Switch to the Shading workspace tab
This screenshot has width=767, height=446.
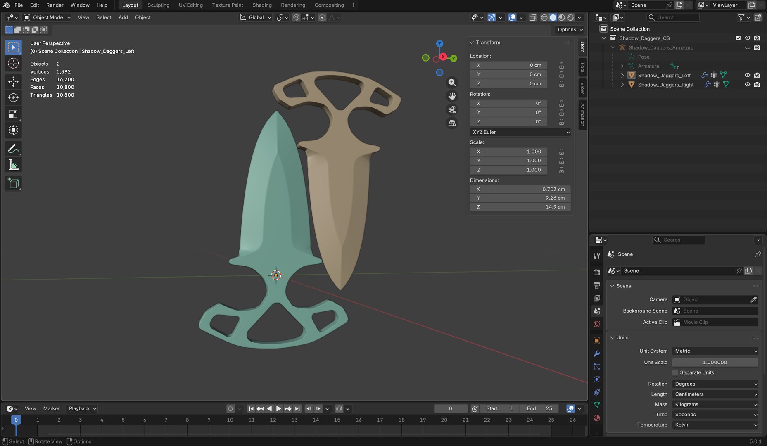pyautogui.click(x=262, y=5)
